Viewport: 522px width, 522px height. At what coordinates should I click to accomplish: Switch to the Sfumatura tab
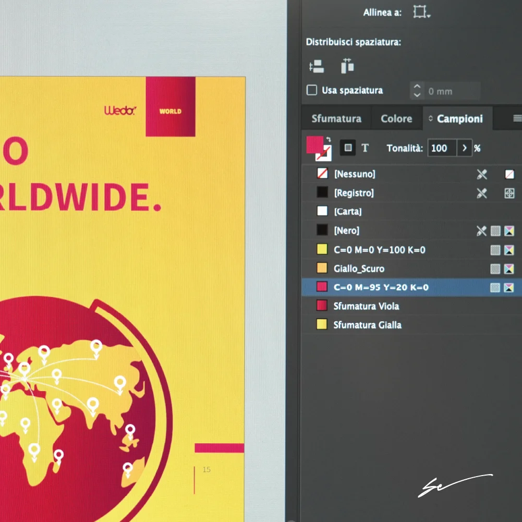(336, 118)
